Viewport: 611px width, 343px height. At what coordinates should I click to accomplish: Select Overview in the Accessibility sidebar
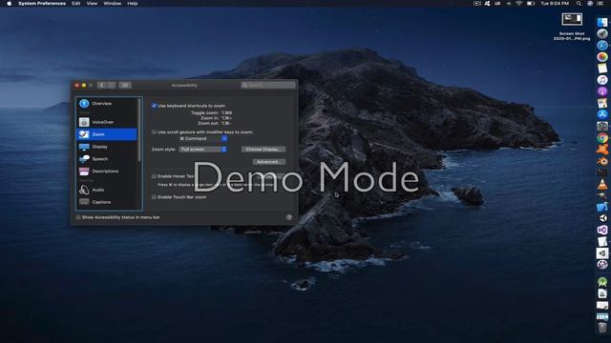(x=106, y=104)
